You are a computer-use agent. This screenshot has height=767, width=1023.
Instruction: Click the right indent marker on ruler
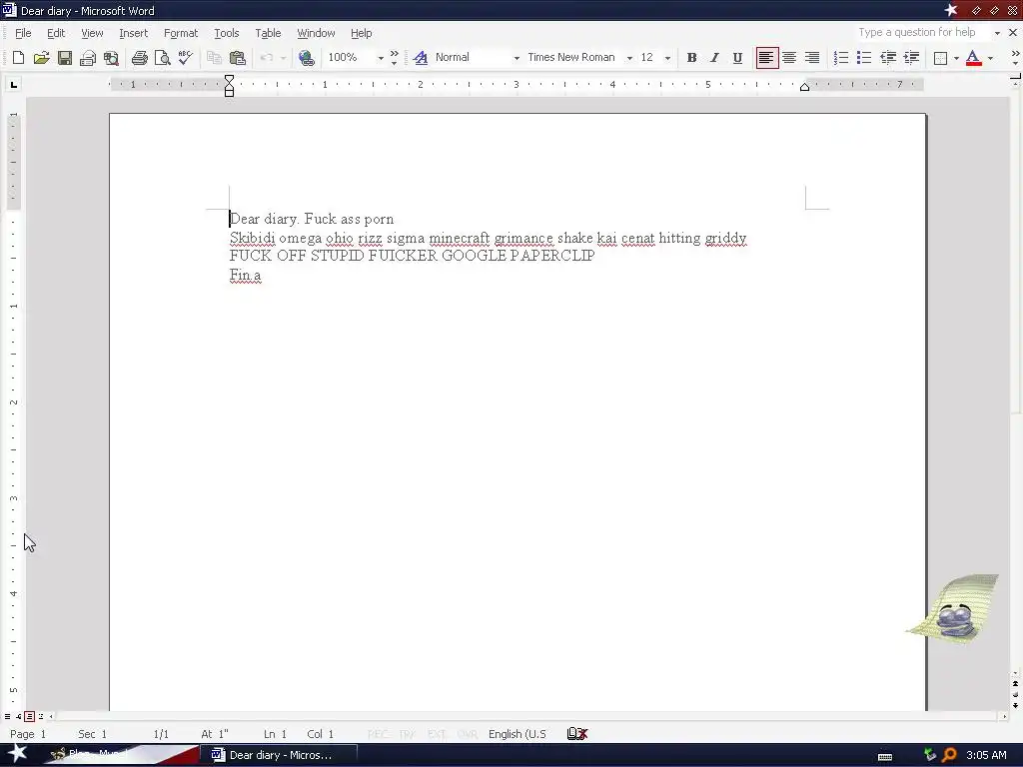point(804,87)
